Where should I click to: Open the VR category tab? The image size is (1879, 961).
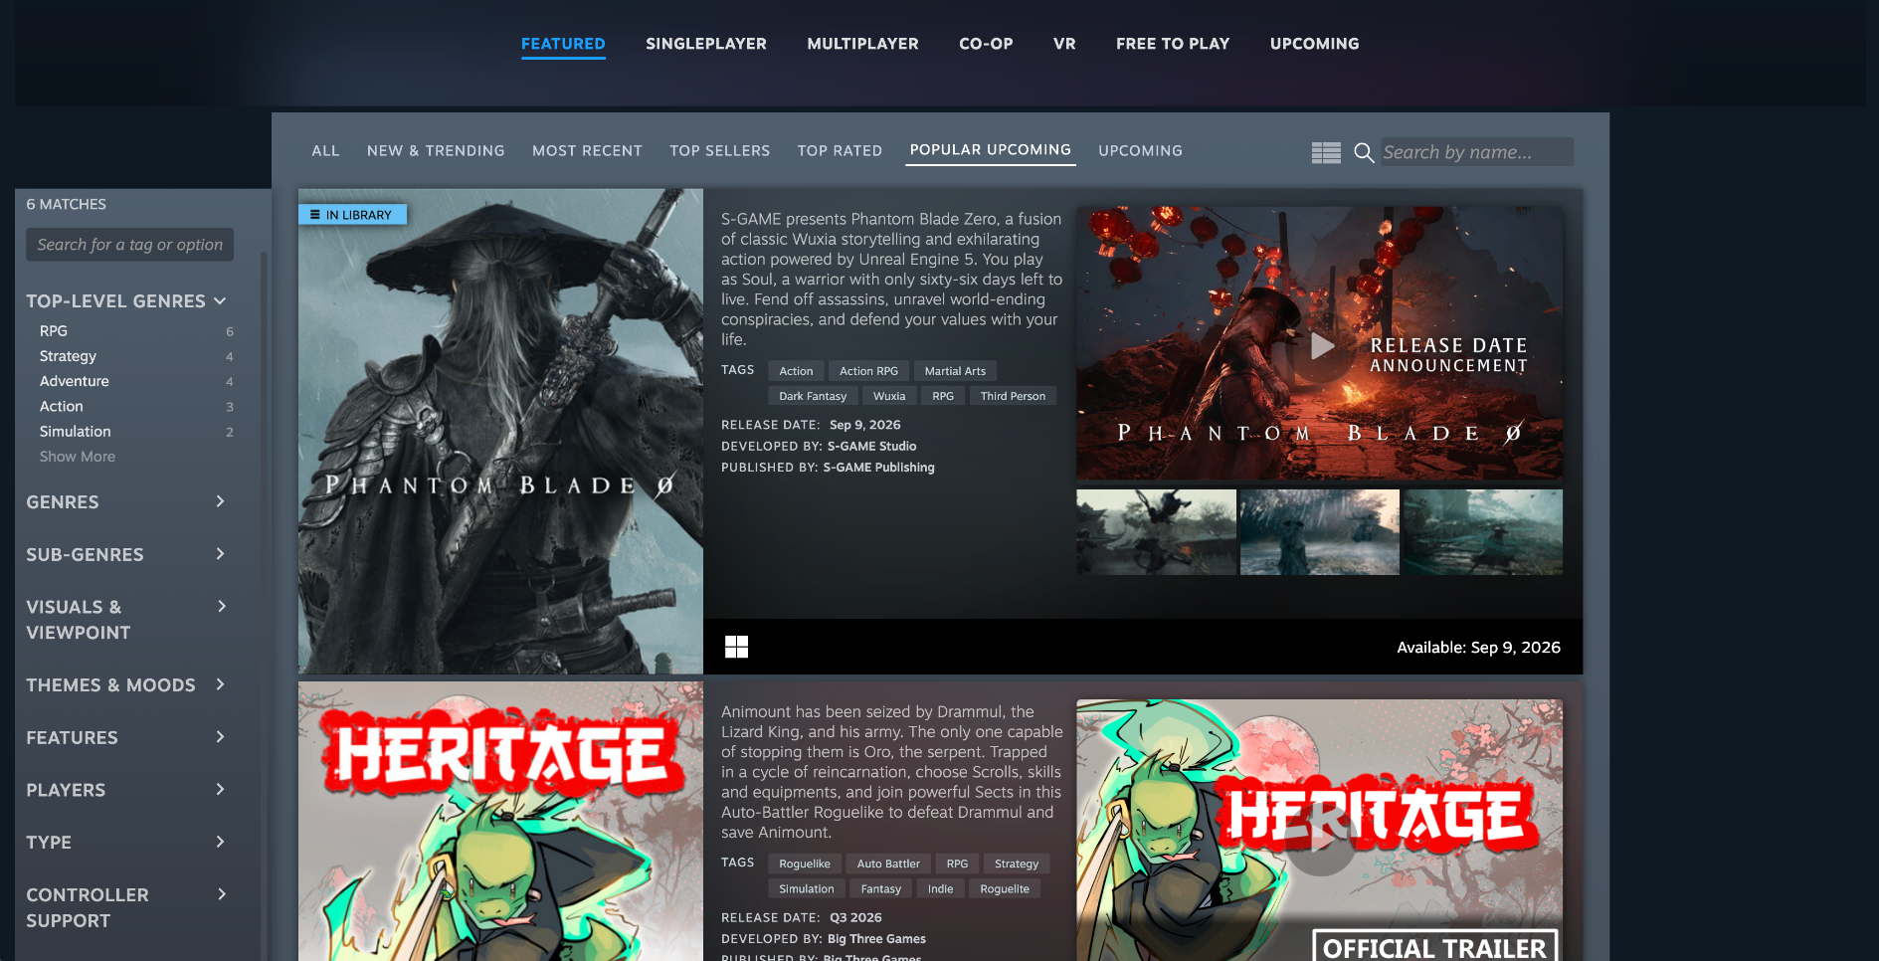(1064, 44)
